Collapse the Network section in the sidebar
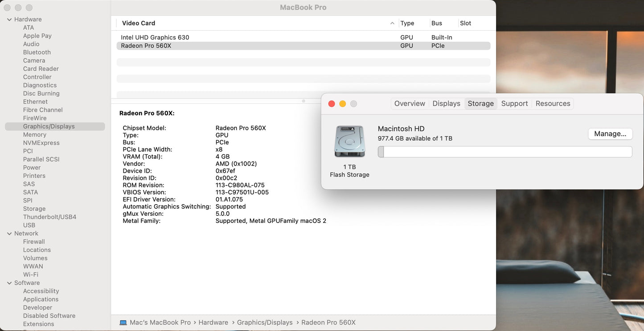Viewport: 644px width, 331px height. 9,233
